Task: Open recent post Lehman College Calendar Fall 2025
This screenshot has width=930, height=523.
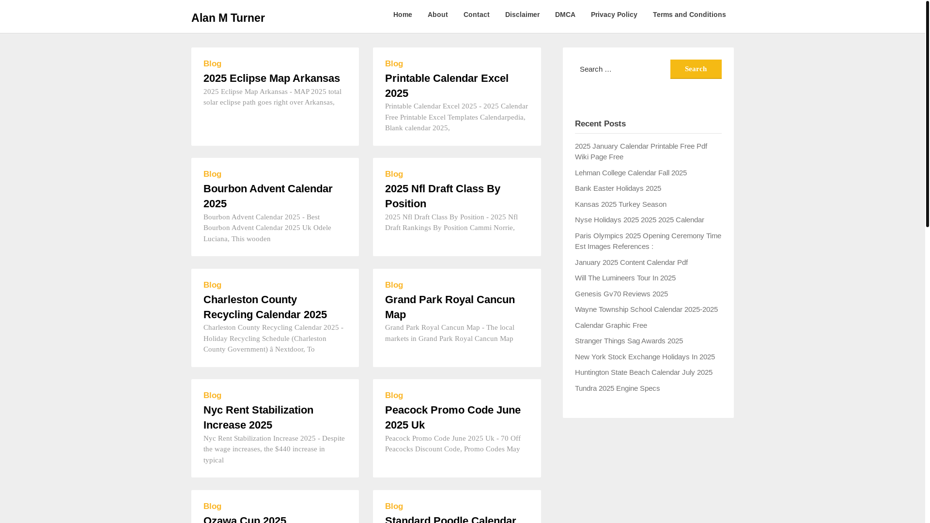Action: [x=631, y=173]
